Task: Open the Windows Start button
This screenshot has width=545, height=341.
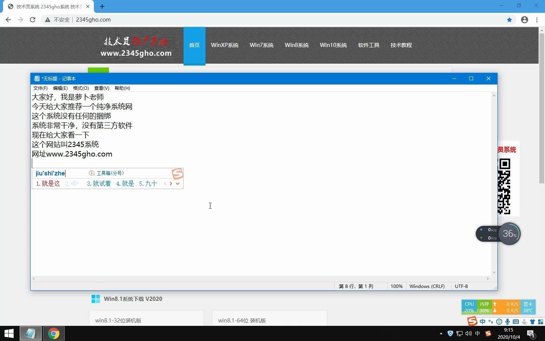Action: pyautogui.click(x=9, y=333)
